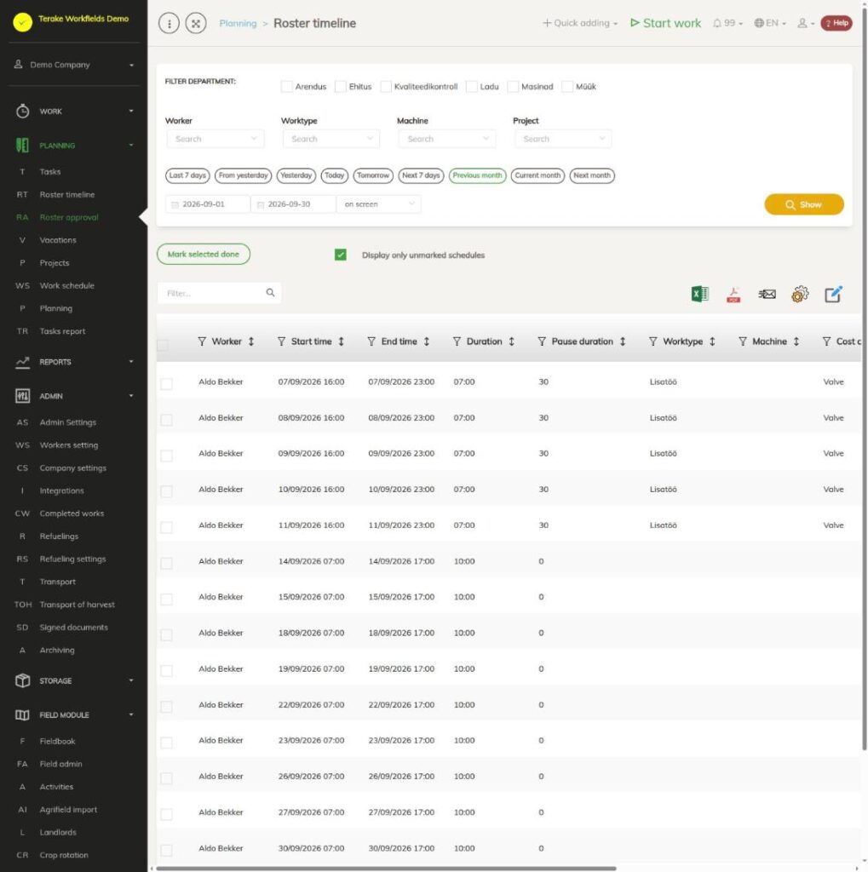Click the yellow Terake logo icon

click(22, 22)
